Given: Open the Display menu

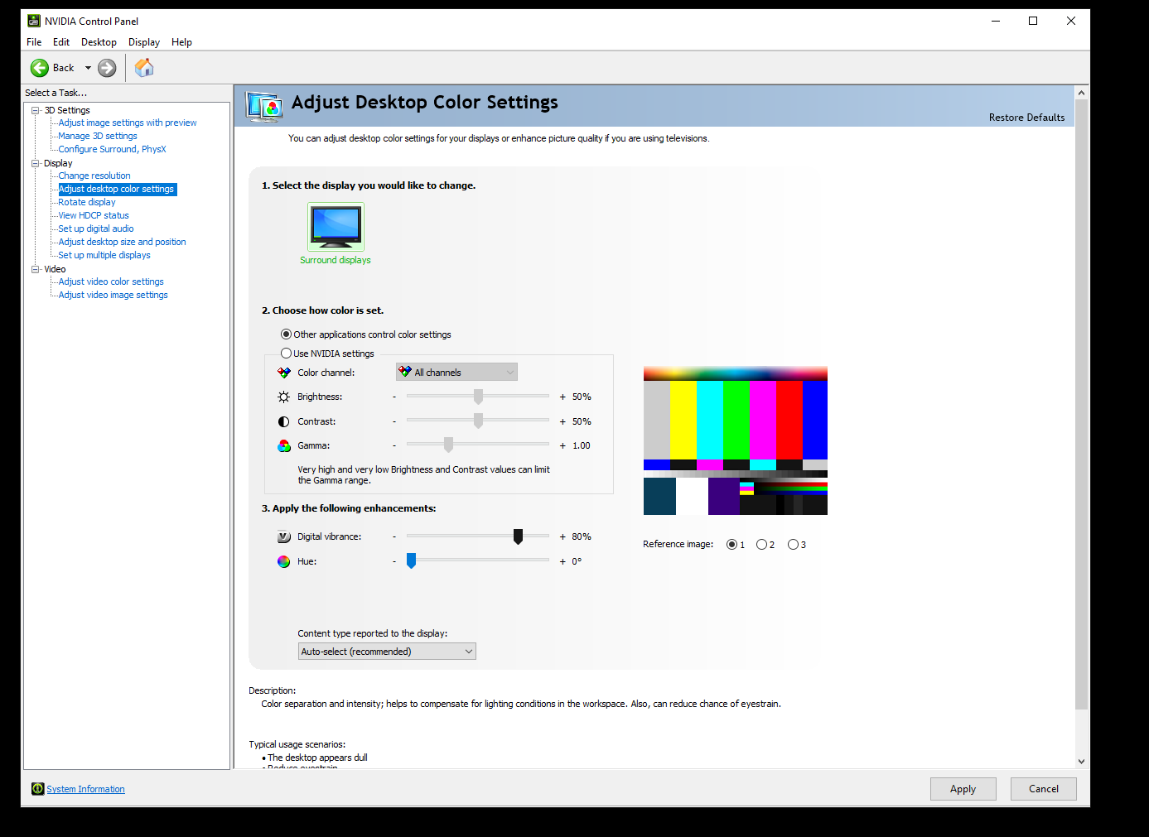Looking at the screenshot, I should pos(144,42).
